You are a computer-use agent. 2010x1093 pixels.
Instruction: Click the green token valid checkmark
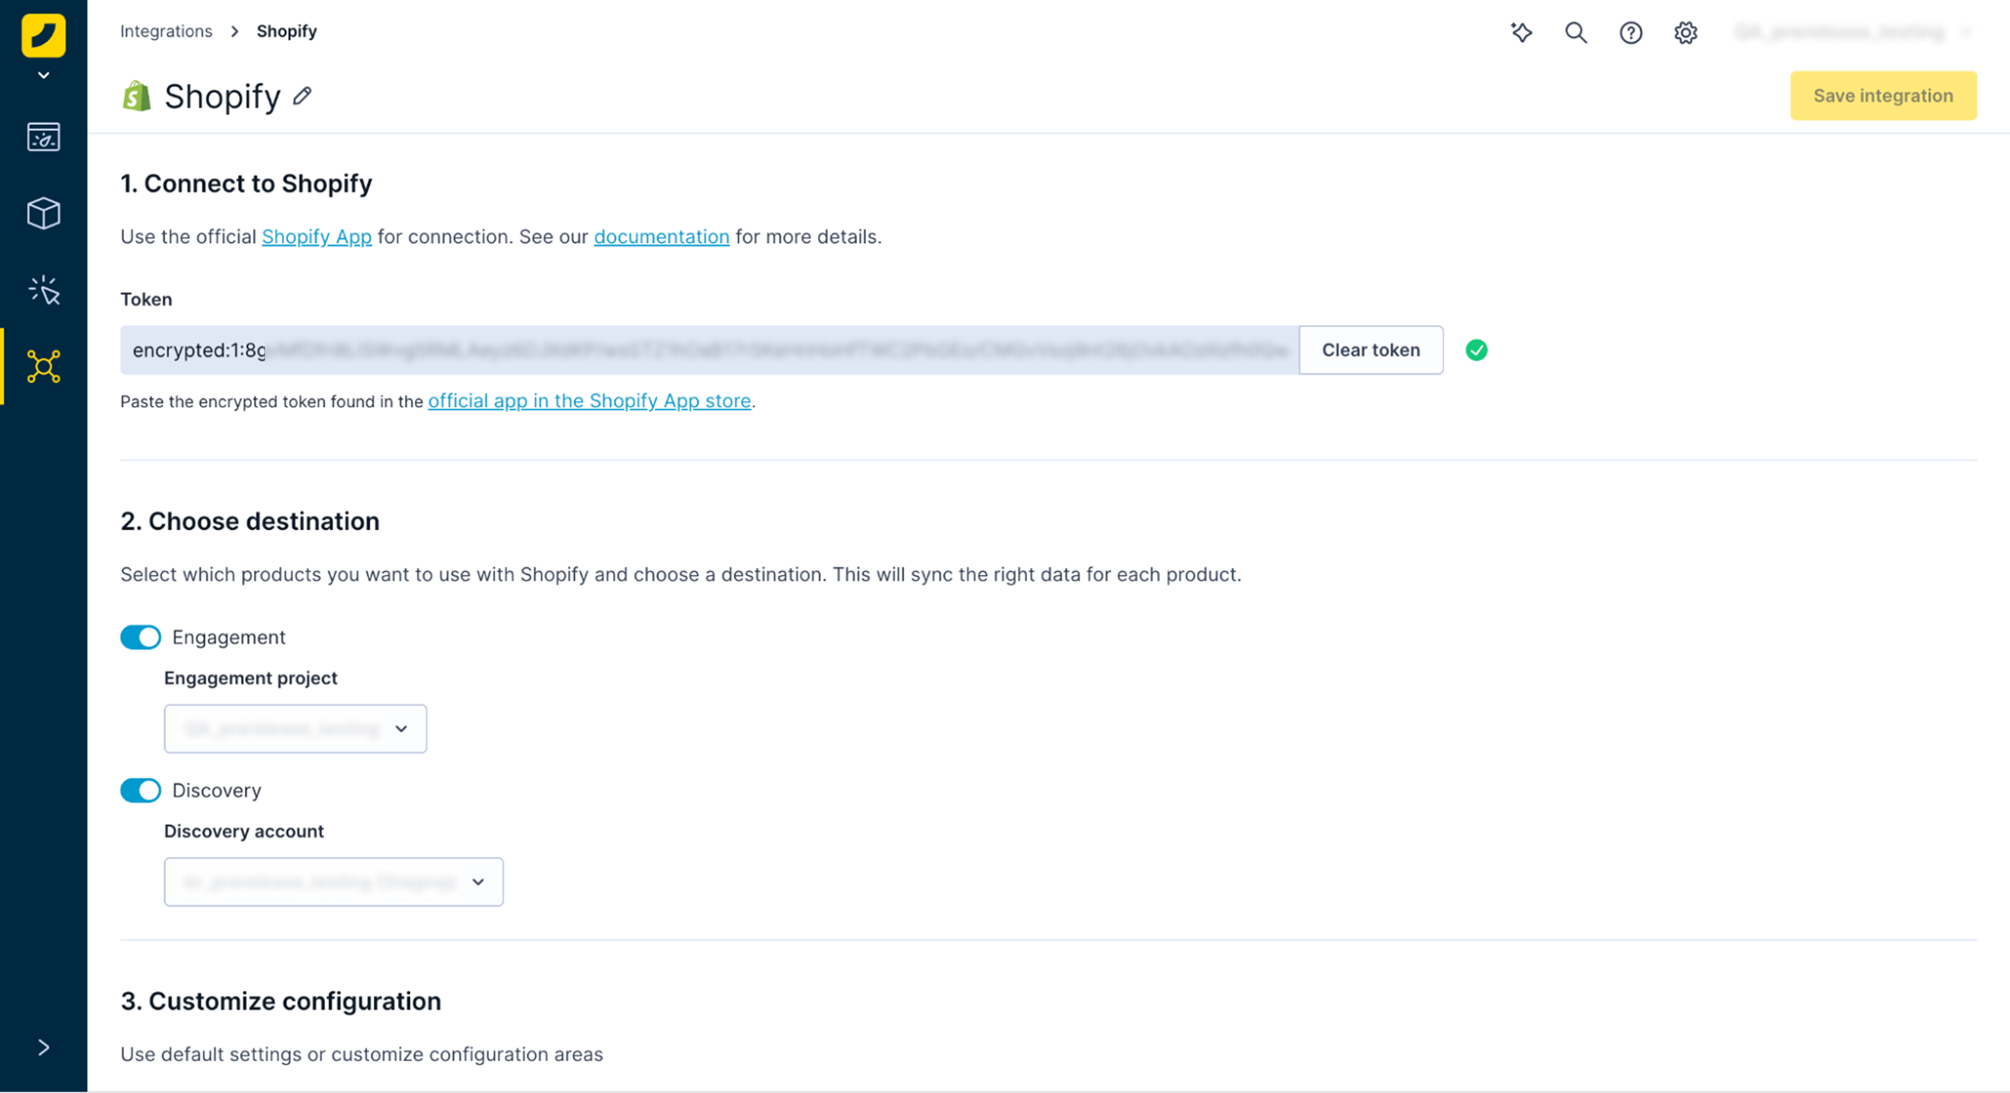1476,350
